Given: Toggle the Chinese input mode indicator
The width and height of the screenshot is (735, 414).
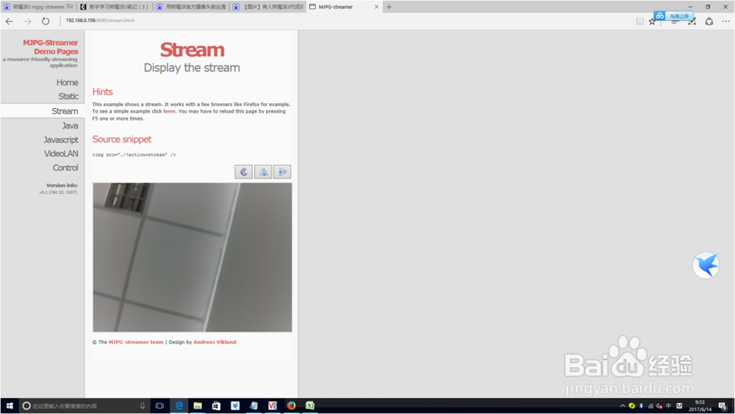Looking at the screenshot, I should (668, 406).
